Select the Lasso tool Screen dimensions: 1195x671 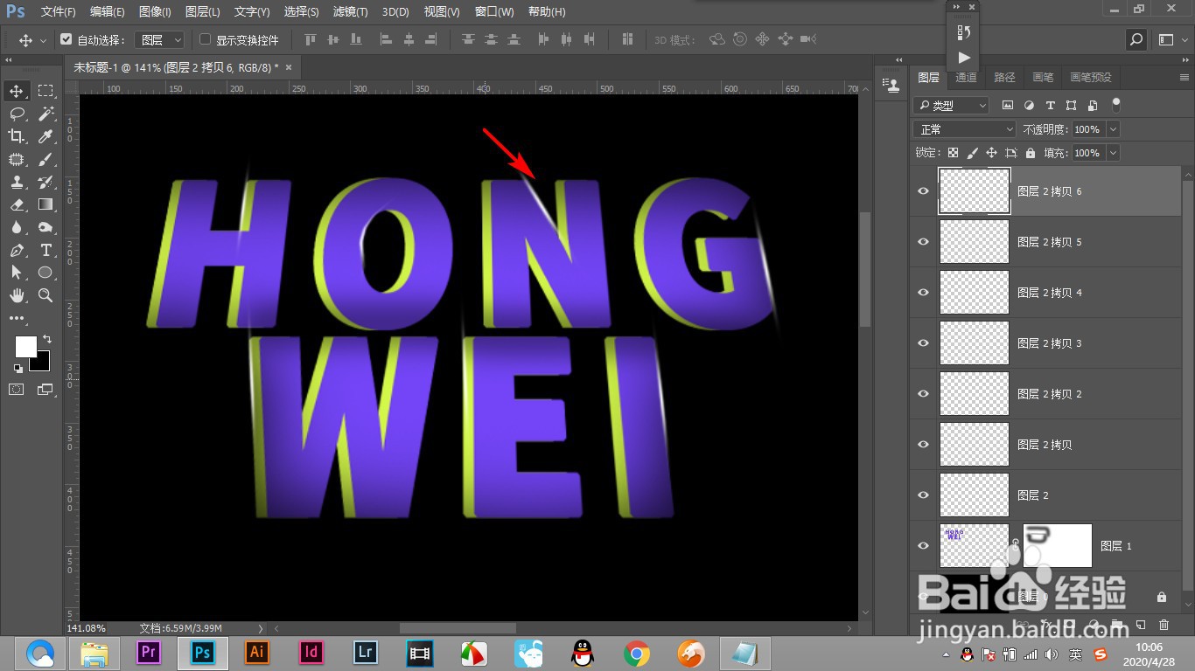[x=17, y=113]
